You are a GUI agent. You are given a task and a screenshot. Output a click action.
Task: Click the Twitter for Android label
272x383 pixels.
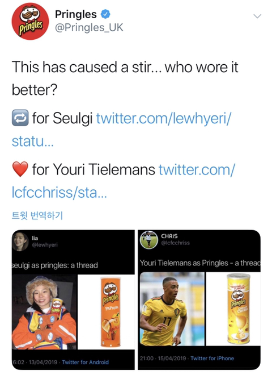[x=85, y=362]
